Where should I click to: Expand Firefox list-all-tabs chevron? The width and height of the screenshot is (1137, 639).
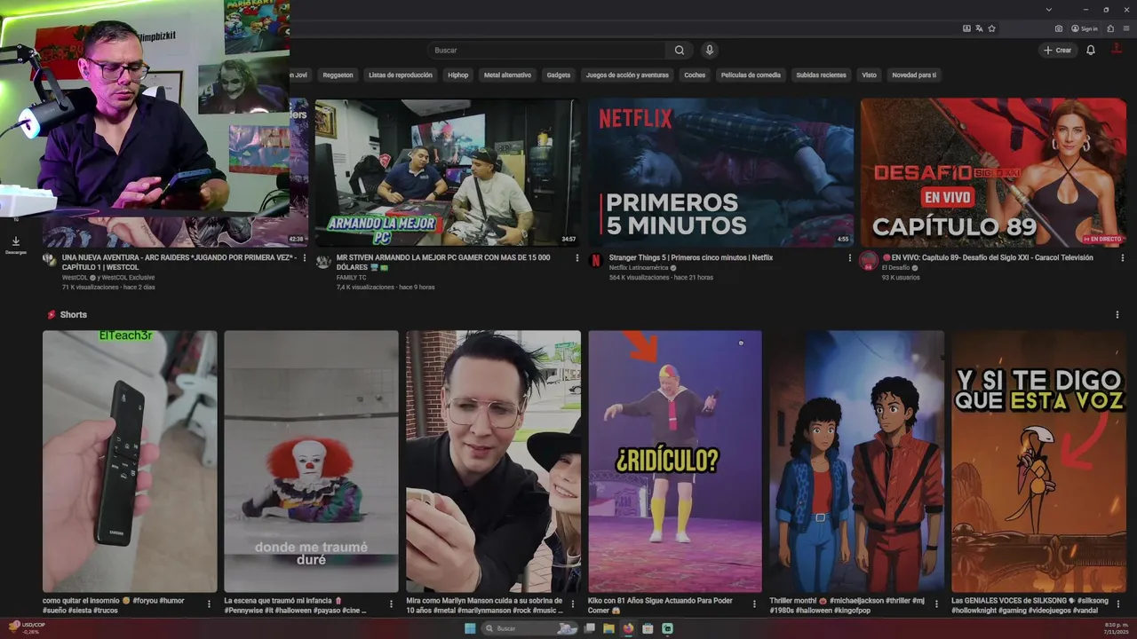point(1049,10)
